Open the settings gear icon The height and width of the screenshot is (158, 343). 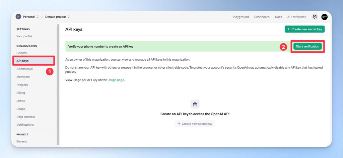[x=315, y=17]
